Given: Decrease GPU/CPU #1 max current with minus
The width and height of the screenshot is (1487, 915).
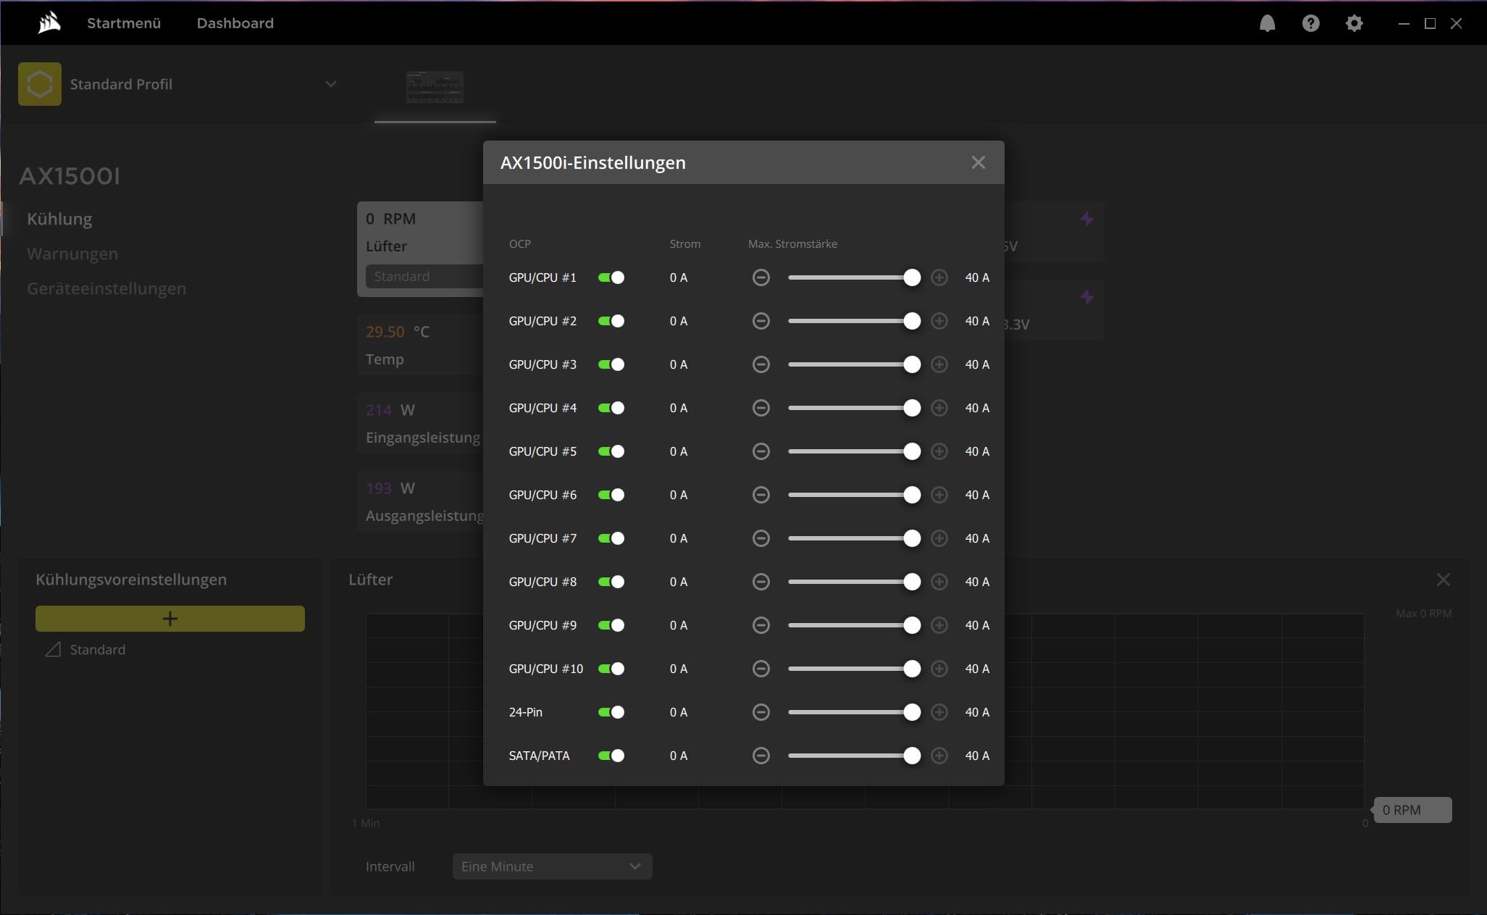Looking at the screenshot, I should (761, 277).
